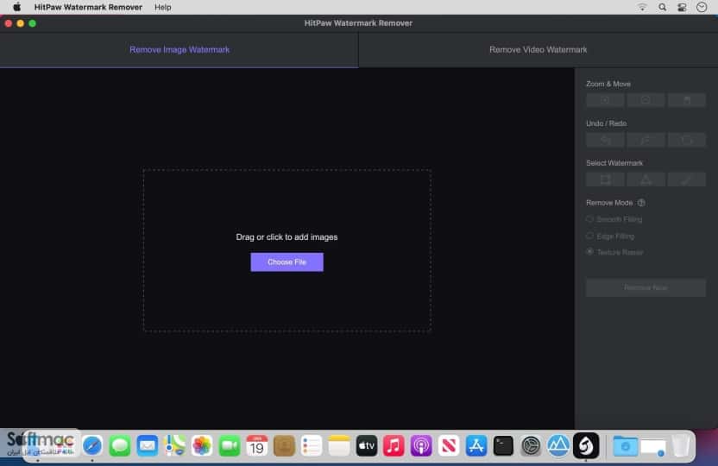Viewport: 718px width, 466px height.
Task: Open Spotlight search in menu bar
Action: click(x=662, y=7)
